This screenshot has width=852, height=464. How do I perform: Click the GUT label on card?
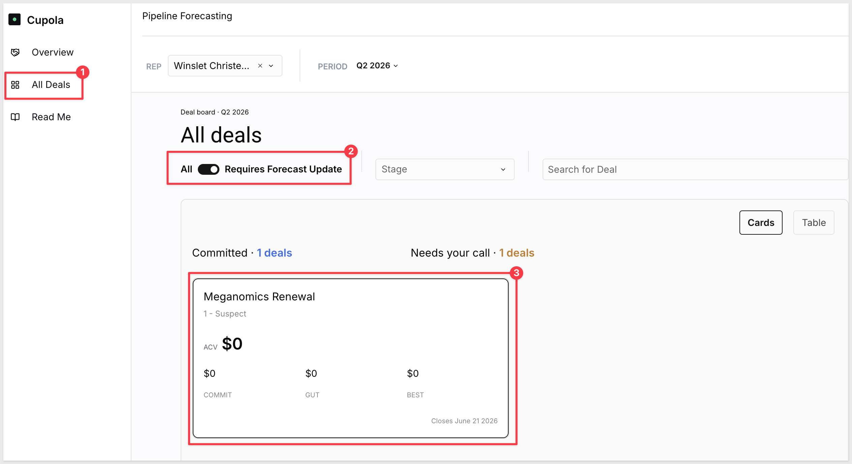pyautogui.click(x=312, y=395)
